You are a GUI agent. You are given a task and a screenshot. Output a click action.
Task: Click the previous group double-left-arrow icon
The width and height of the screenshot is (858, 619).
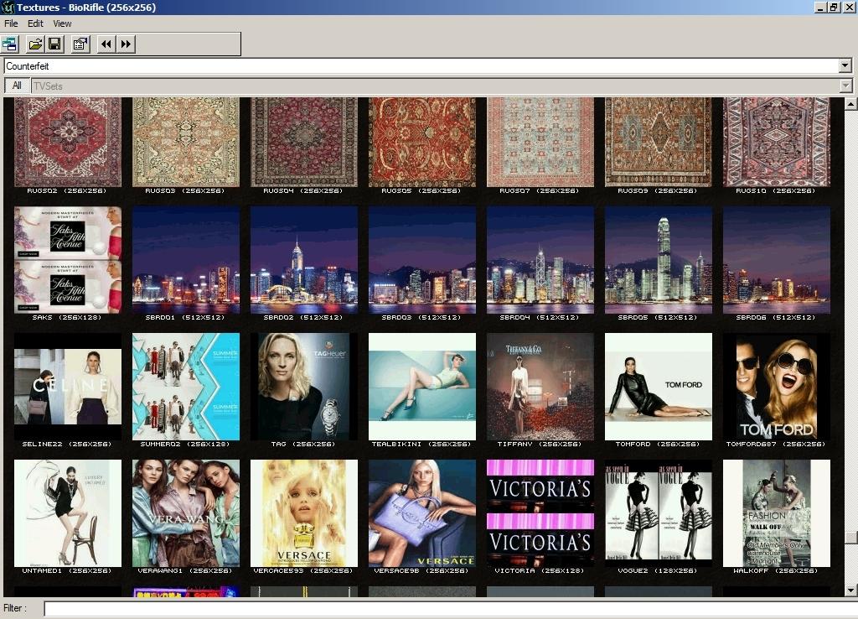coord(106,44)
